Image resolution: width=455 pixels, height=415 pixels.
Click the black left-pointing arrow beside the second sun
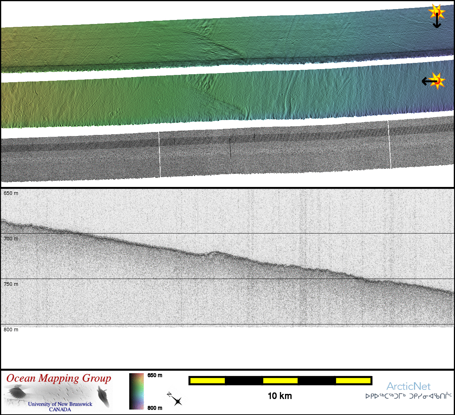pyautogui.click(x=427, y=81)
